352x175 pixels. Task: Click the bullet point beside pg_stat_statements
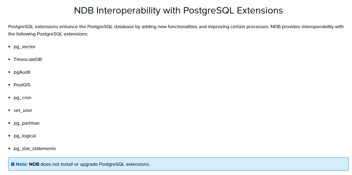coord(9,149)
